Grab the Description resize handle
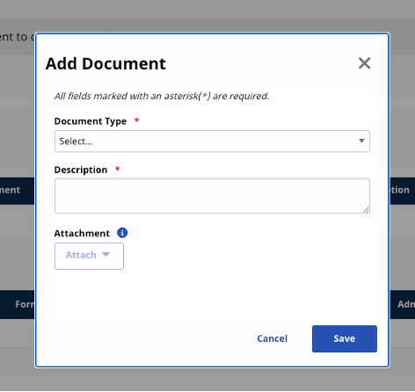The width and height of the screenshot is (415, 392). (366, 210)
